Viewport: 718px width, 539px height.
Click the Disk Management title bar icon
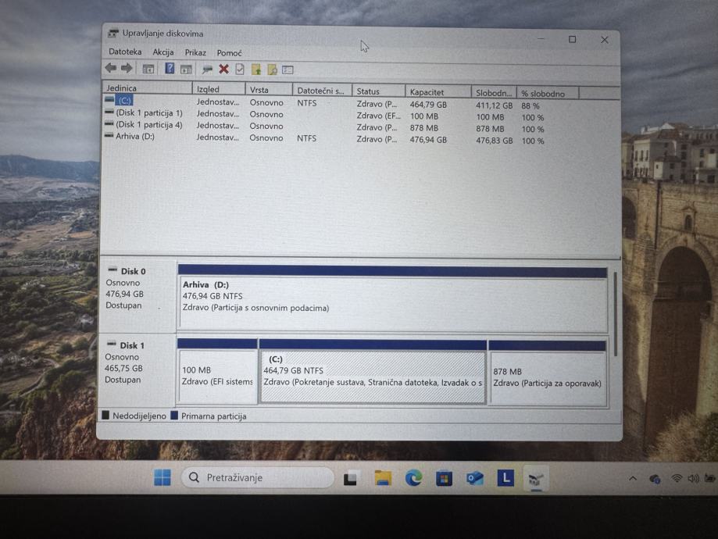113,34
